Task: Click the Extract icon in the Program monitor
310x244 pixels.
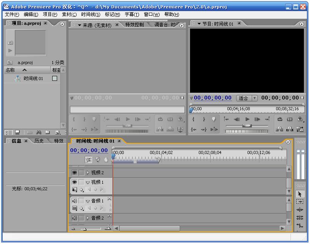Action: 289,129
